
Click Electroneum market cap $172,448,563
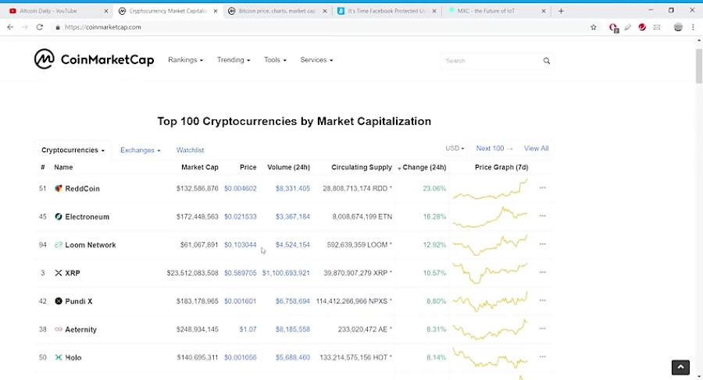(198, 217)
